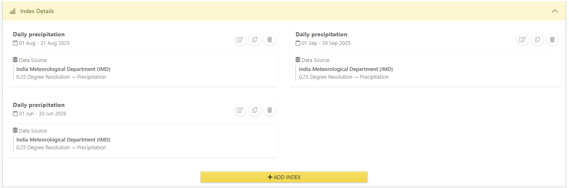Select the 01 Aug - 31 Aug 2025 date range
Screen dimensions: 569x188
pos(44,43)
